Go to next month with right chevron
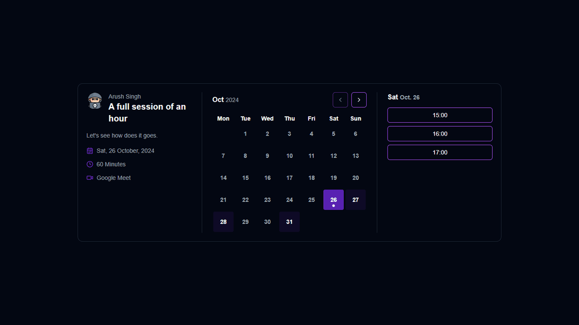Viewport: 579px width, 325px height. (359, 100)
